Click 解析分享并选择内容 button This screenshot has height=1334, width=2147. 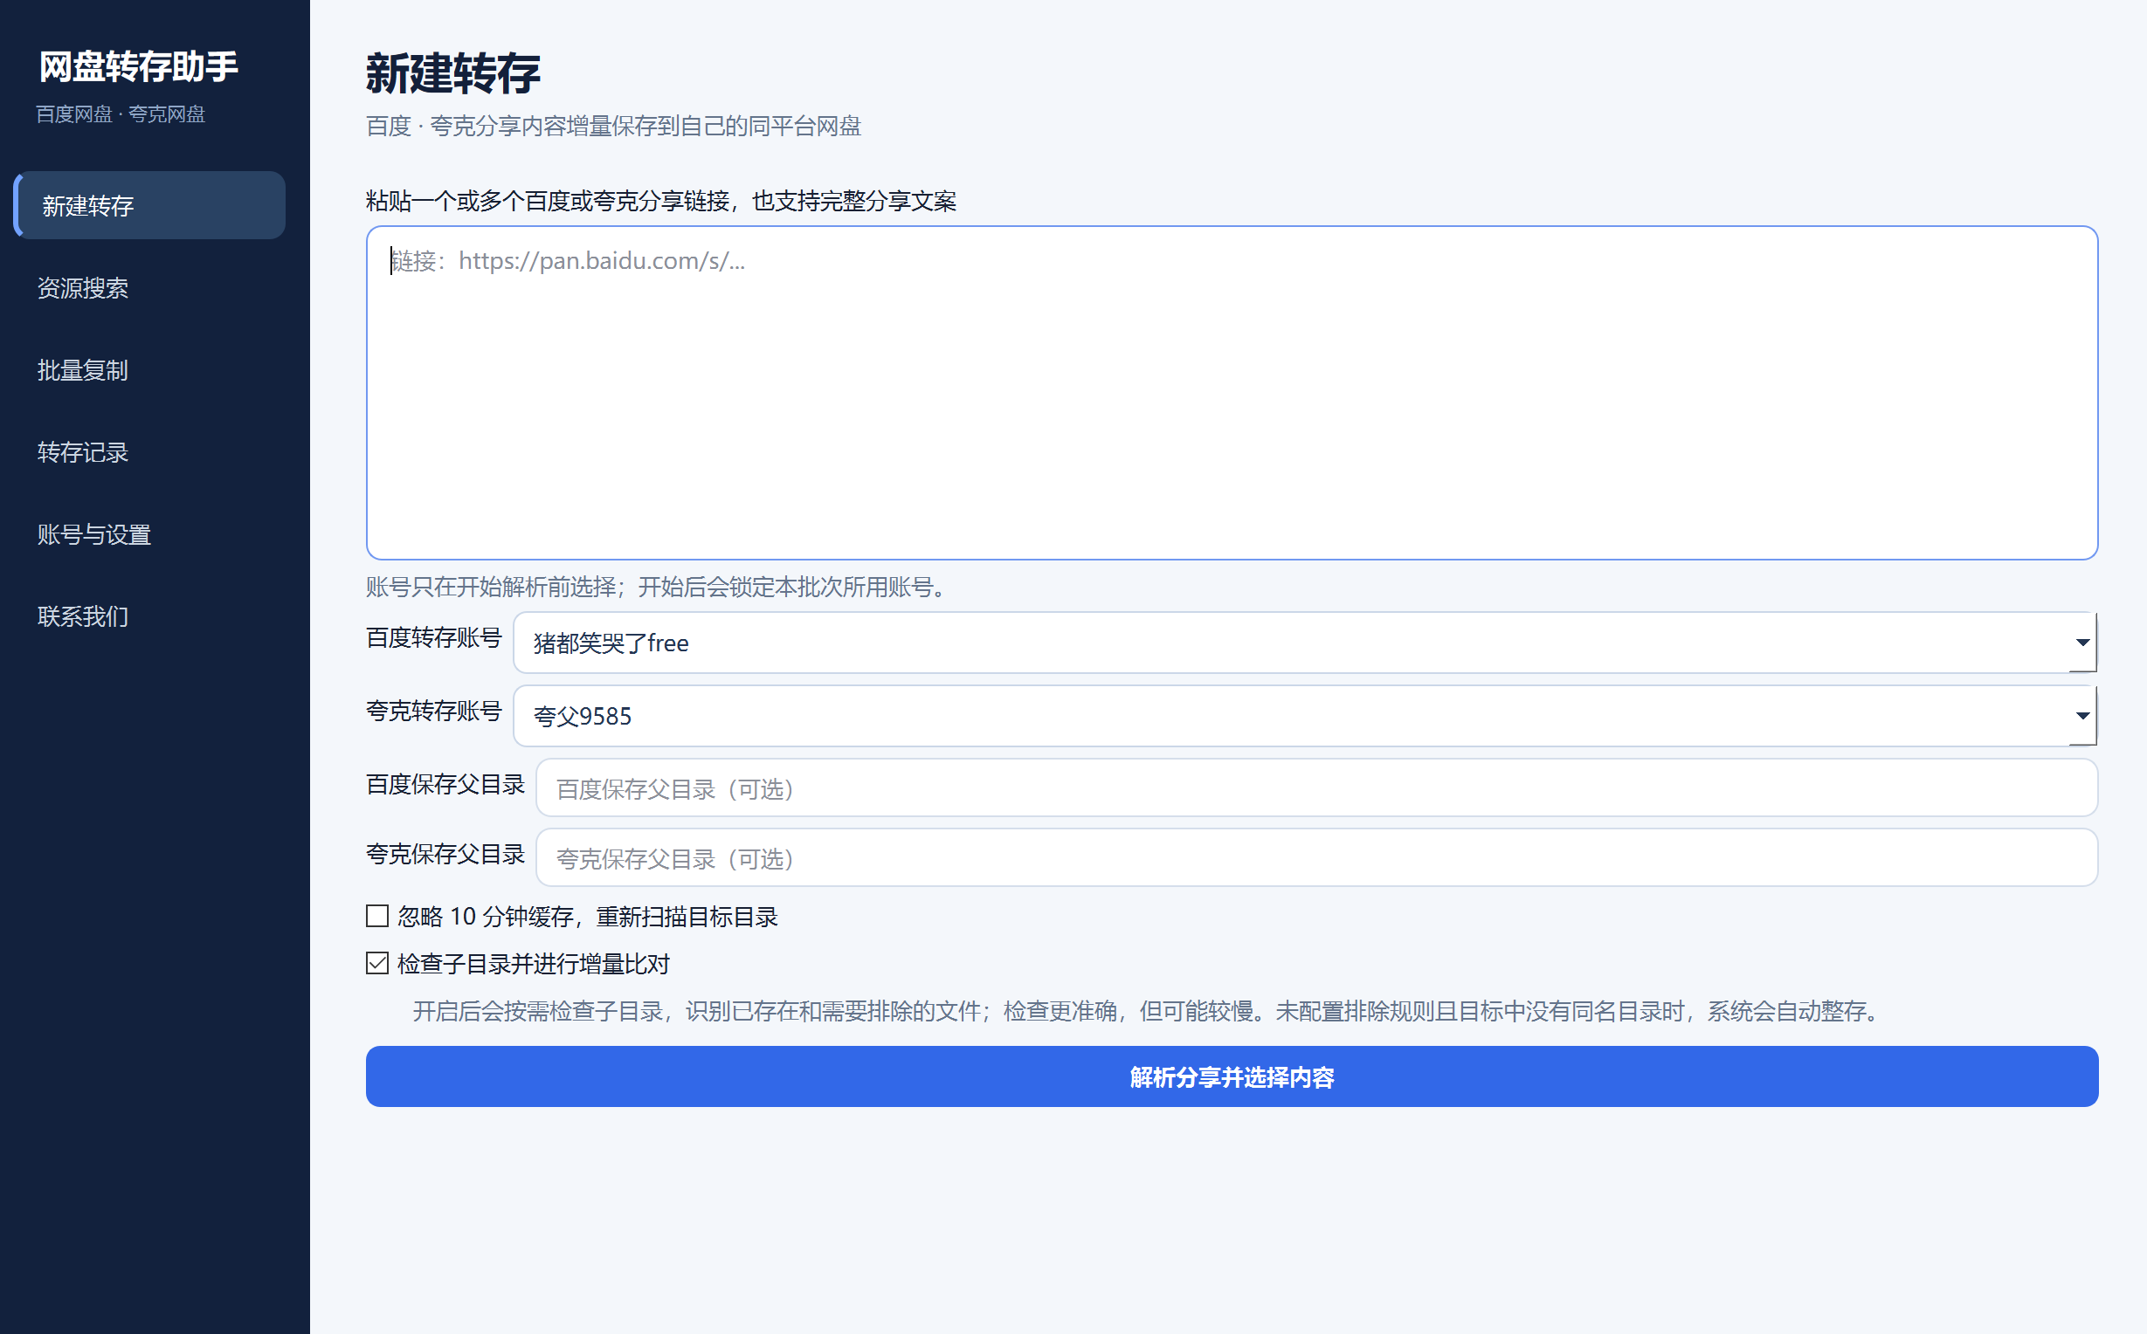[1232, 1076]
